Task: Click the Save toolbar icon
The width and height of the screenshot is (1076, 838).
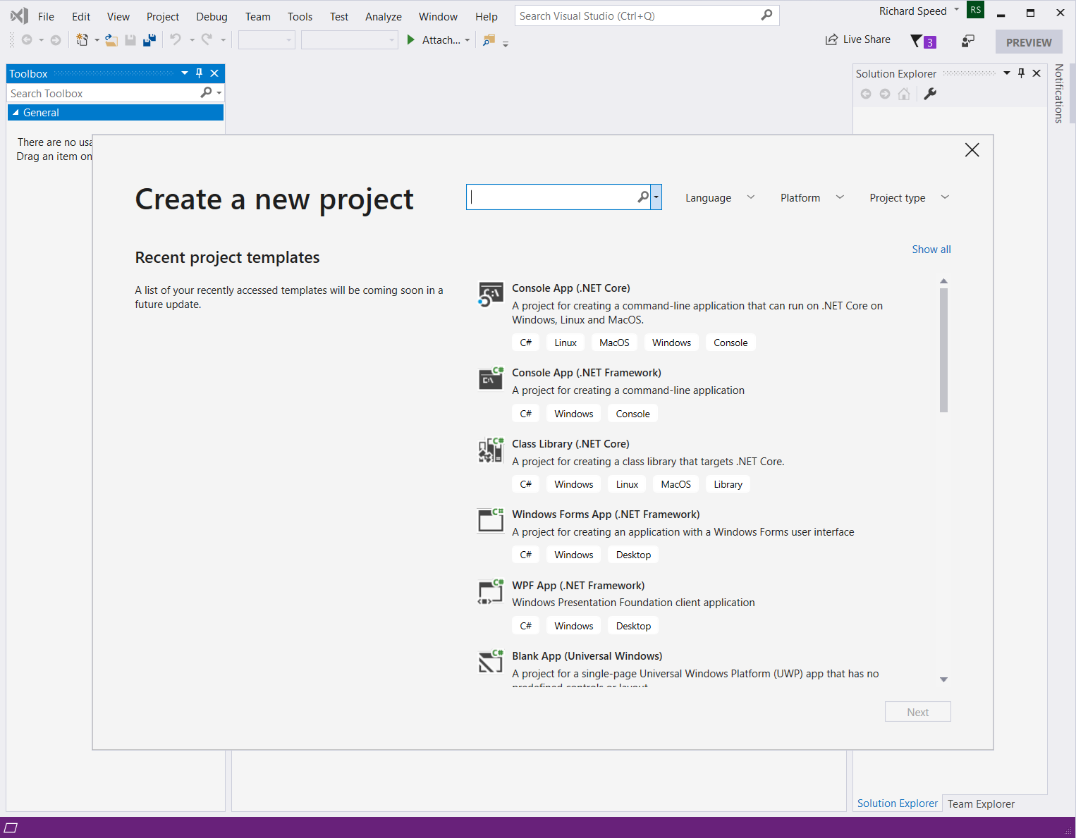Action: pyautogui.click(x=130, y=40)
